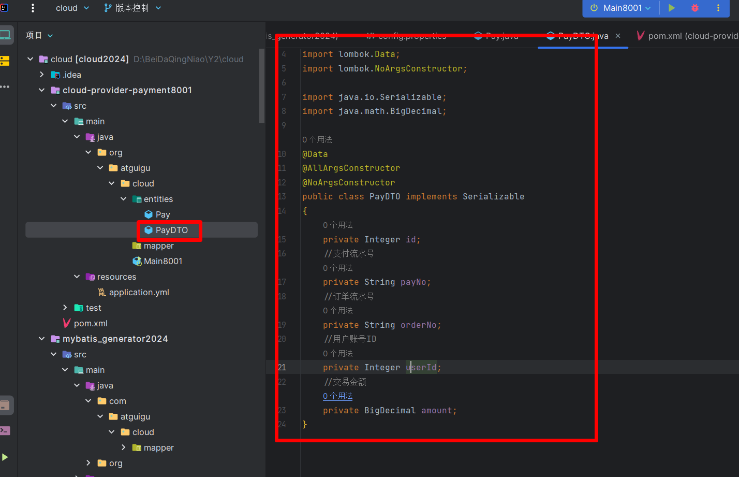Viewport: 739px width, 477px height.
Task: Open the 版本控制 version control dropdown
Action: tap(133, 8)
